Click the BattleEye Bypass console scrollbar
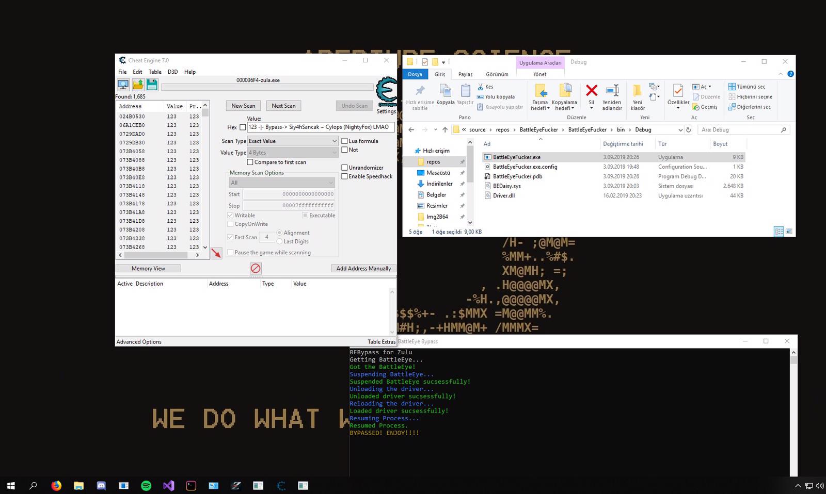The width and height of the screenshot is (826, 494). coord(793,413)
